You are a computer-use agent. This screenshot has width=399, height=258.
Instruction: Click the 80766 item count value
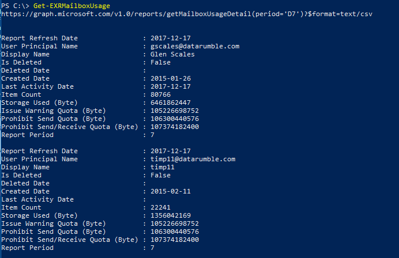pyautogui.click(x=160, y=94)
